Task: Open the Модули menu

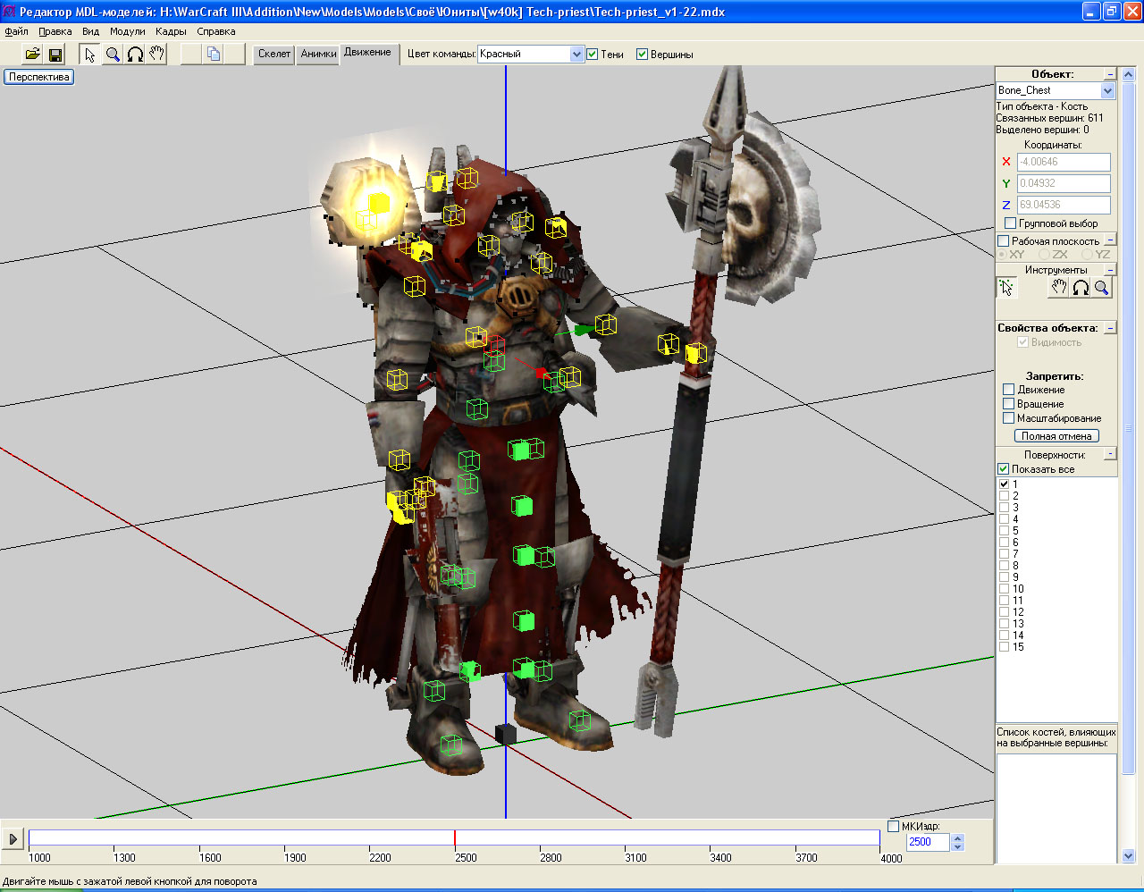Action: click(x=127, y=31)
